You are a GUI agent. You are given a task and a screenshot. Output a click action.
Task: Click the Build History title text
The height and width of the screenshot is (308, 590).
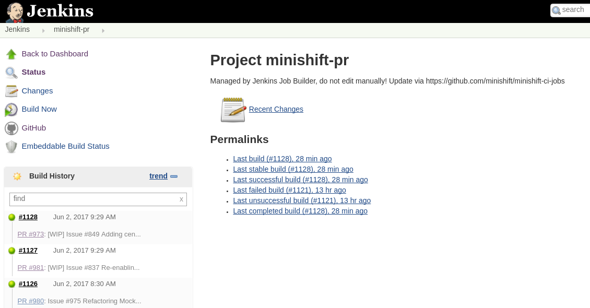click(52, 176)
